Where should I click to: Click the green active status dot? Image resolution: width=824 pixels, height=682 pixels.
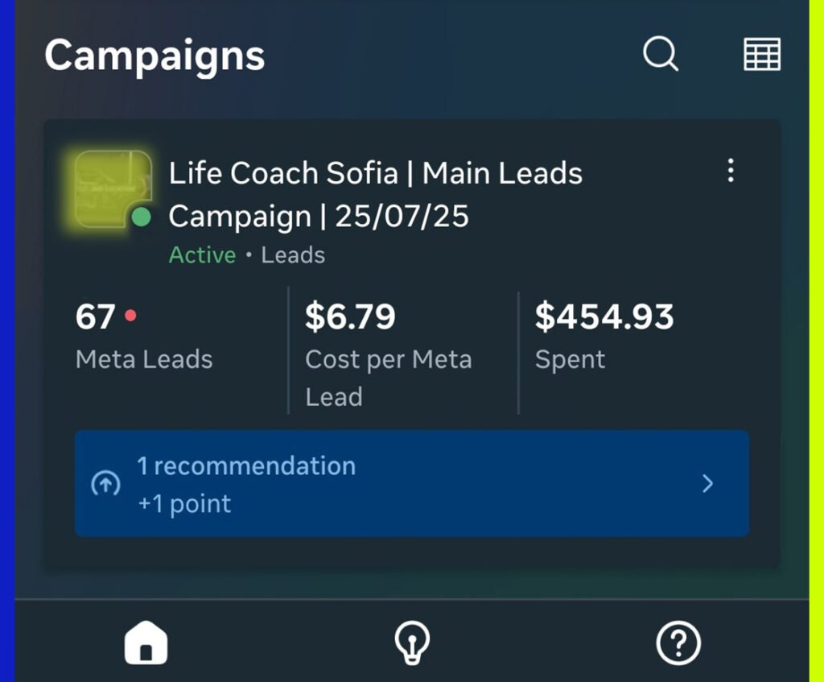141,217
